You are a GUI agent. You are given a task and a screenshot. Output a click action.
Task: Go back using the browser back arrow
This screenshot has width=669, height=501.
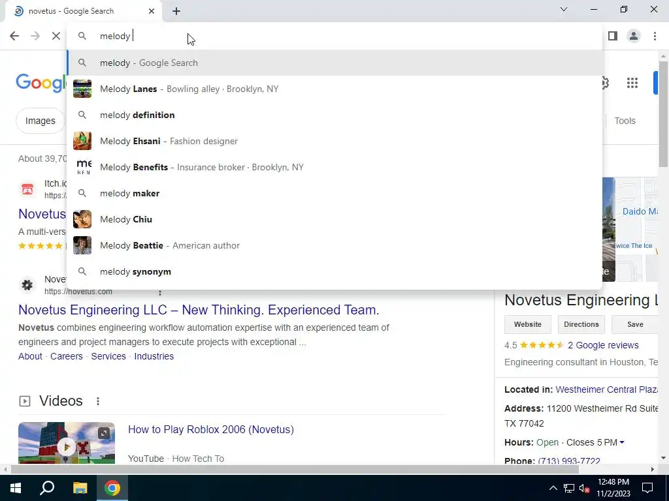[14, 36]
